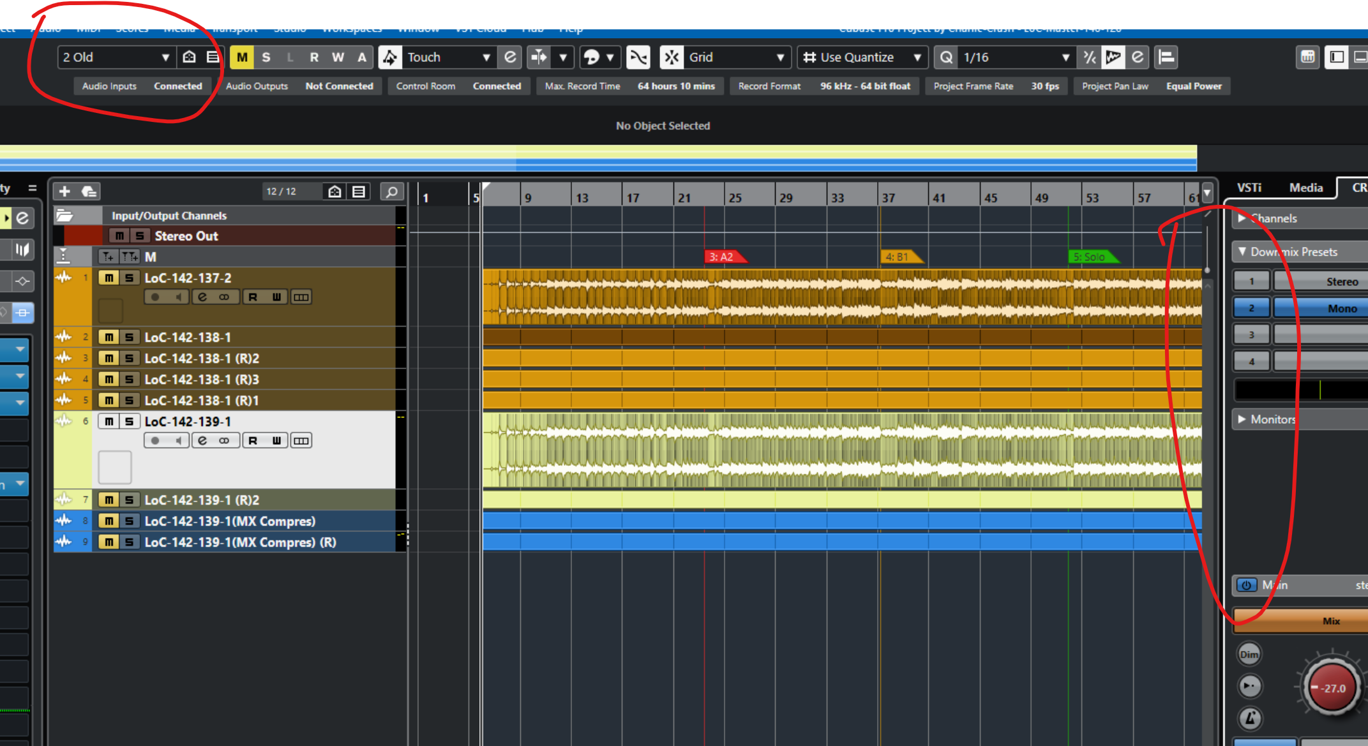Toggle Write automation on track LoC-142-137-2
The height and width of the screenshot is (746, 1368).
[x=276, y=297]
